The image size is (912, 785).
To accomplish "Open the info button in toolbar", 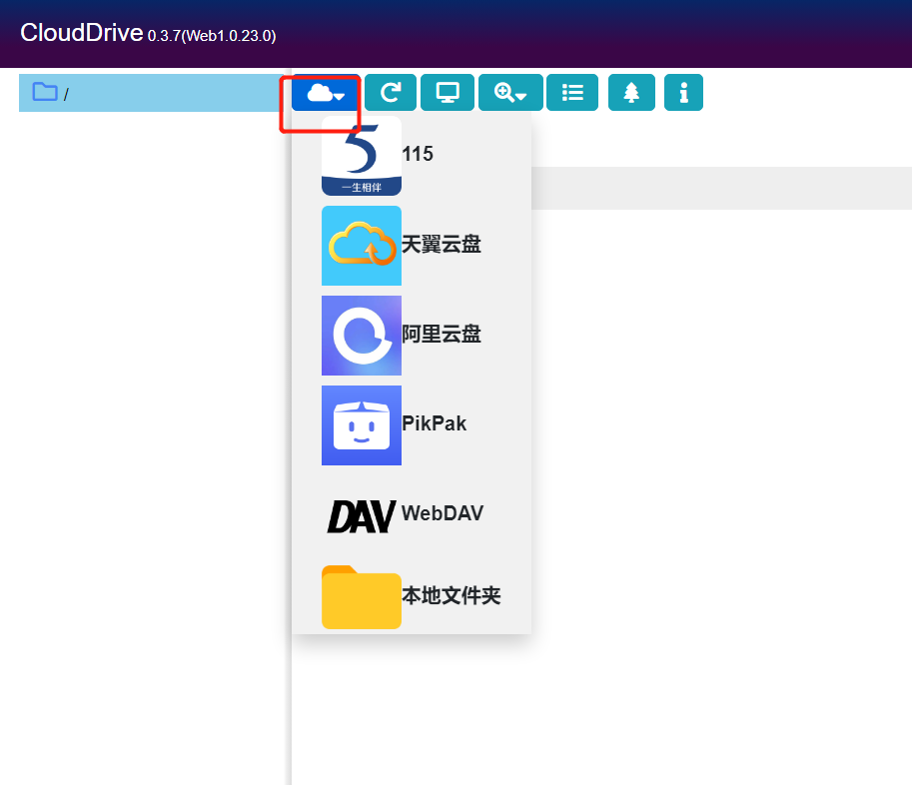I will point(683,93).
